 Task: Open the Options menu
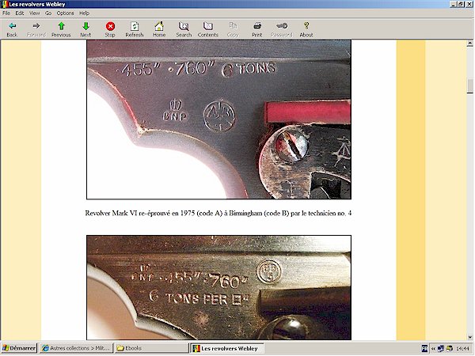pyautogui.click(x=66, y=13)
